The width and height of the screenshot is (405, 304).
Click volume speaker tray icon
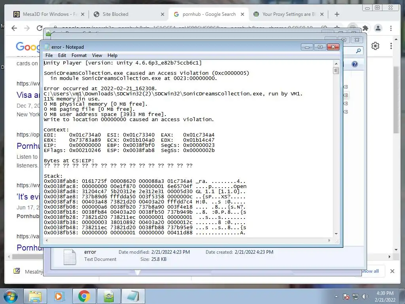[365, 296]
